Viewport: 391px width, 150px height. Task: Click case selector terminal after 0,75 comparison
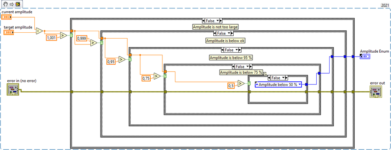click(x=165, y=76)
